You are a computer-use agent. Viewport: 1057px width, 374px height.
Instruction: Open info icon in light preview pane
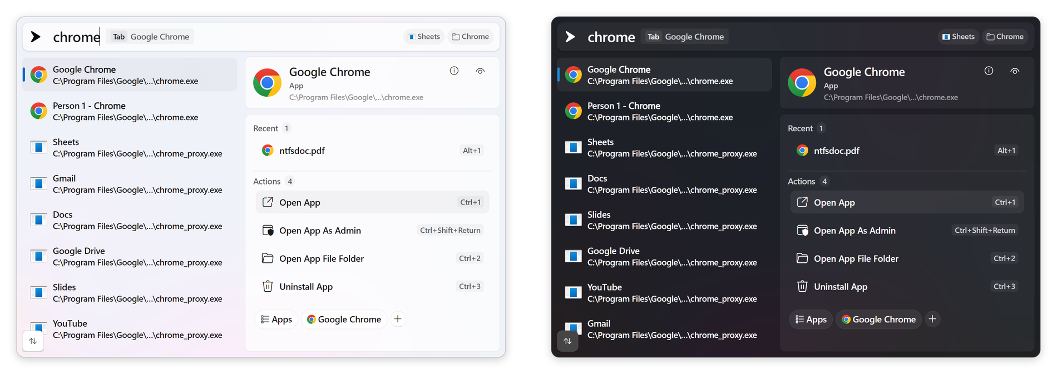pyautogui.click(x=454, y=71)
